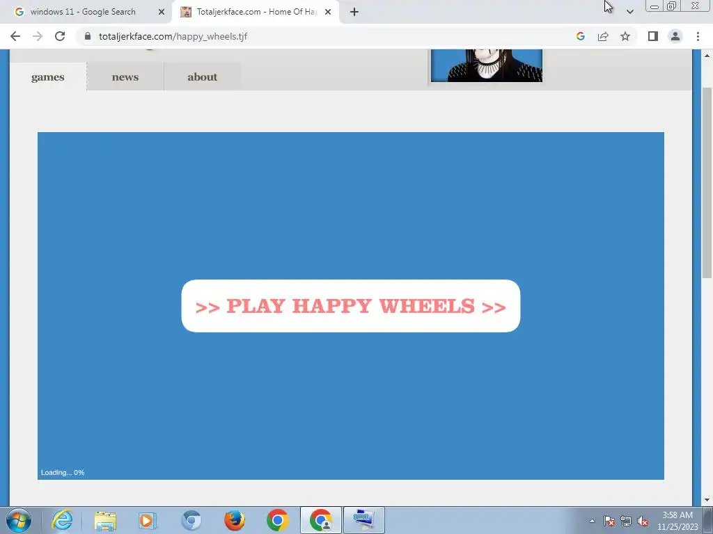Open the on-screen keyboard taskbar app
713x534 pixels.
(363, 520)
